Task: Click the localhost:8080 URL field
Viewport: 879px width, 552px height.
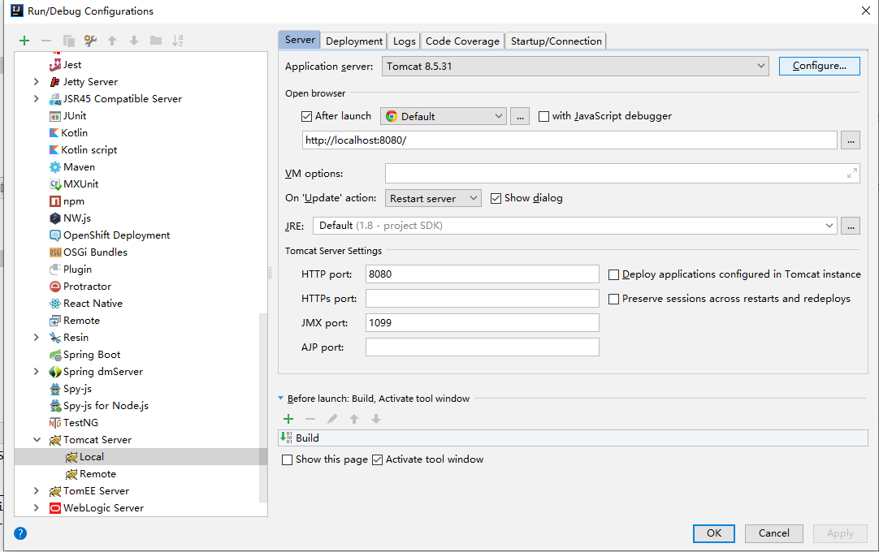Action: tap(569, 140)
